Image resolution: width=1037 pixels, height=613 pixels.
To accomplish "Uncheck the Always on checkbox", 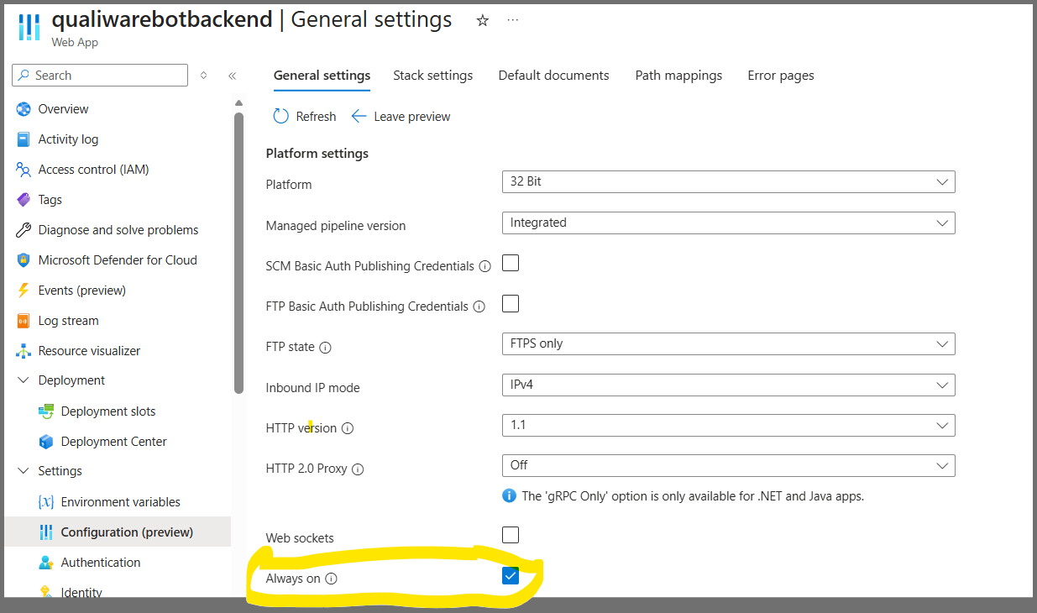I will point(511,575).
